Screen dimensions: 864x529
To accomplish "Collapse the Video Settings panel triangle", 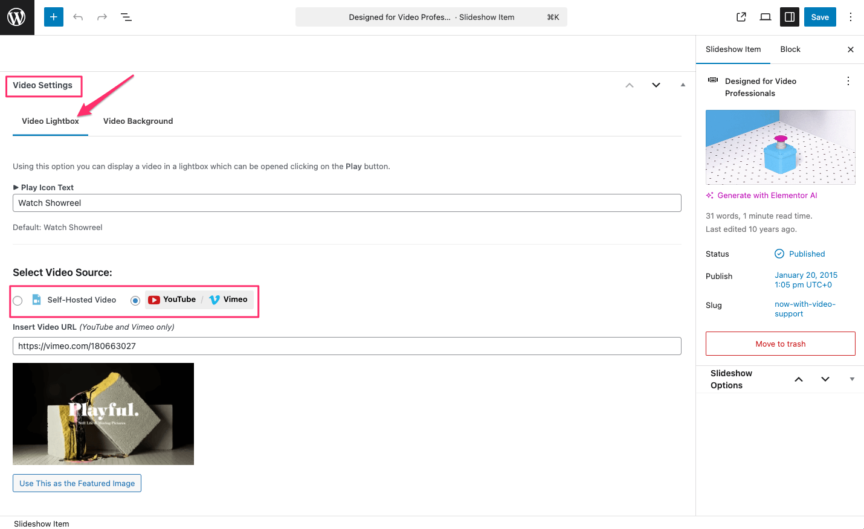I will (x=683, y=85).
